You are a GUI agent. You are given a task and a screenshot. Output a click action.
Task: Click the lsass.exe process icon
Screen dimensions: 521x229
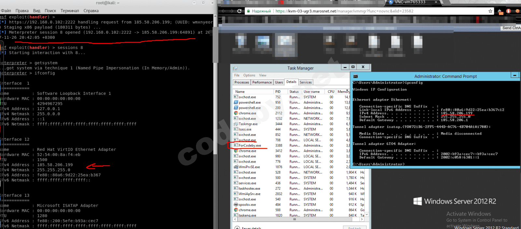click(236, 129)
